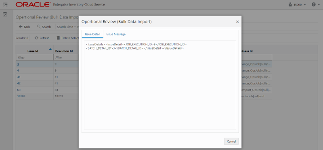Viewport: 323px width, 150px height.
Task: Close the Opertional Review dialog
Action: point(237,22)
